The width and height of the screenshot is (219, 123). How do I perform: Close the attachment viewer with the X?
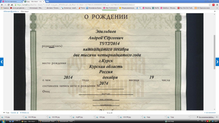(x=215, y=11)
